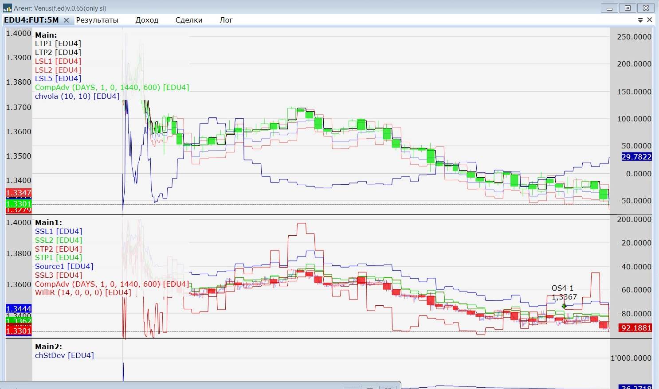
Task: Click the blue 1.3444 price label
Action: coord(19,309)
